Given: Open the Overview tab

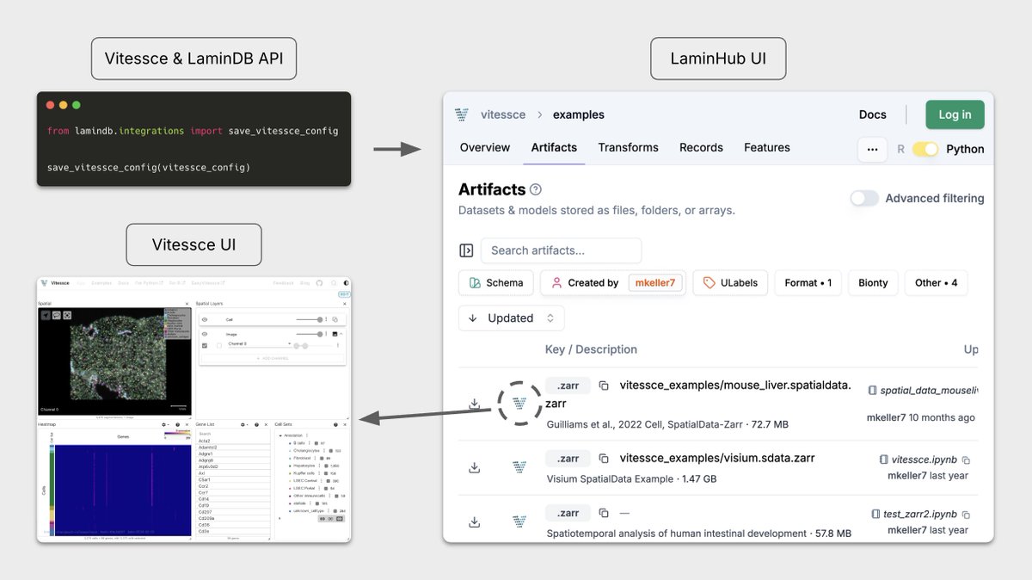Looking at the screenshot, I should click(485, 147).
